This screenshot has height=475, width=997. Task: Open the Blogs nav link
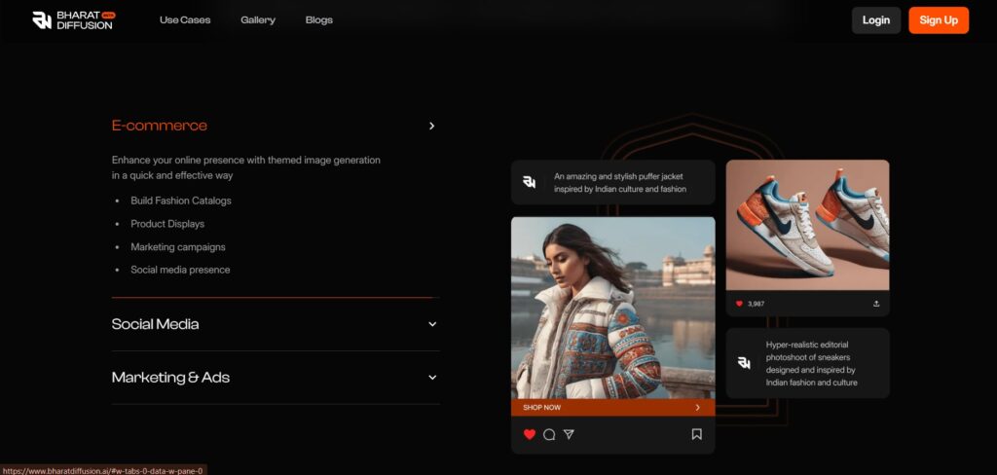coord(318,19)
